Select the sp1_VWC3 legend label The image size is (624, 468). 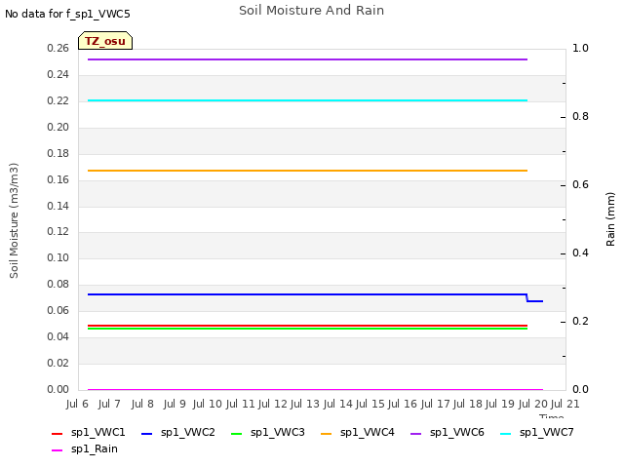pos(277,433)
